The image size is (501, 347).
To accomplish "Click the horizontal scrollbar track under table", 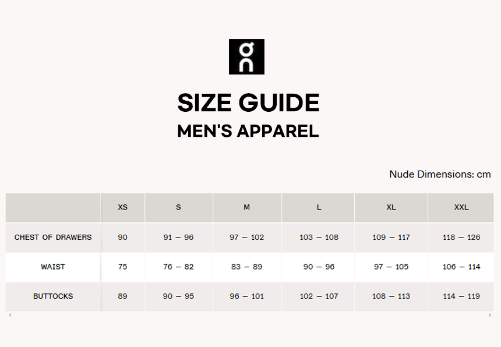I will 249,315.
